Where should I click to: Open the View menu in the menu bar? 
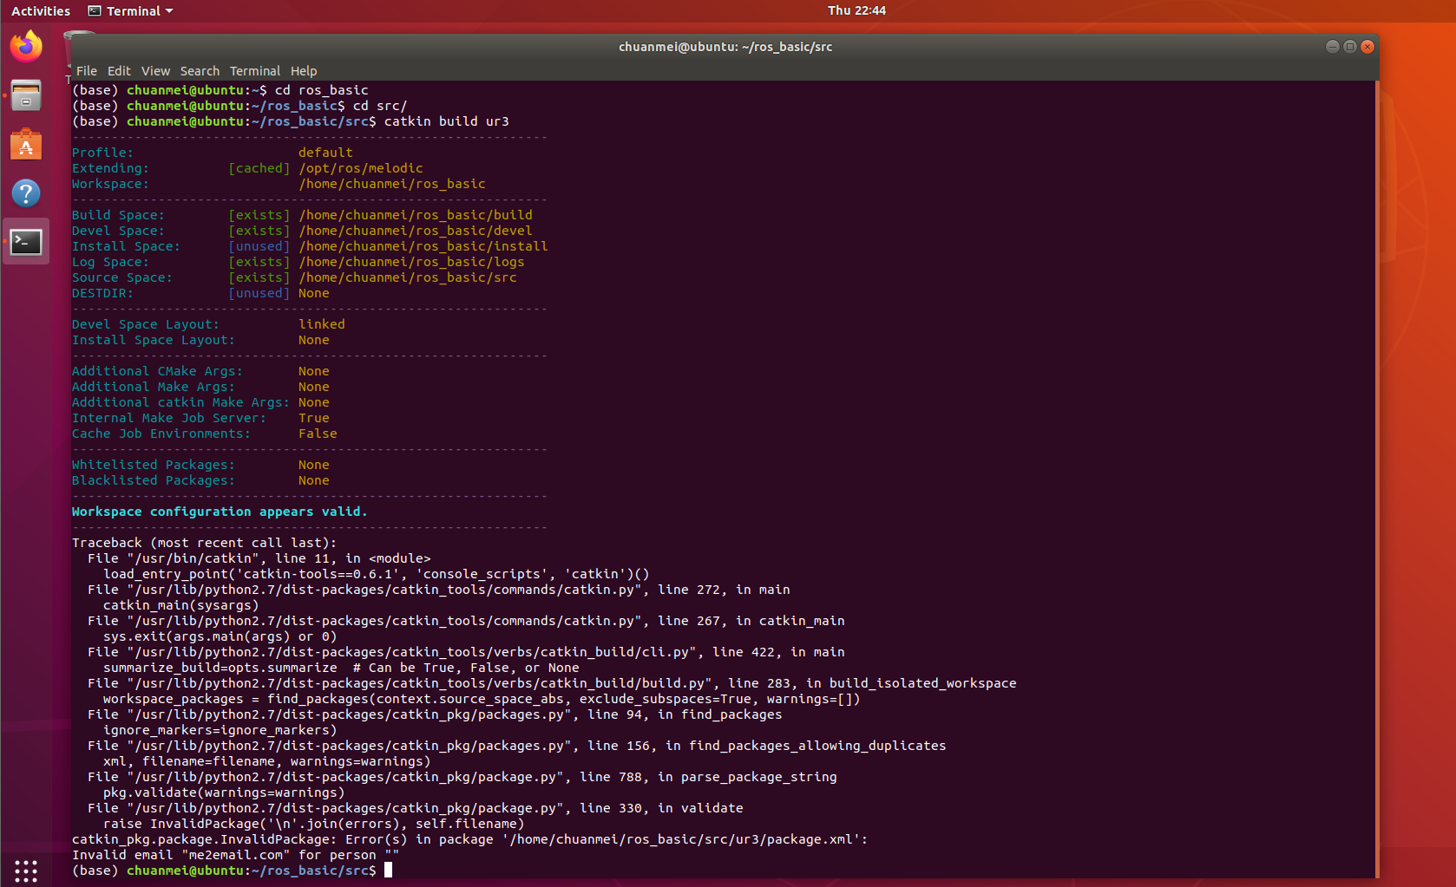[x=155, y=70]
